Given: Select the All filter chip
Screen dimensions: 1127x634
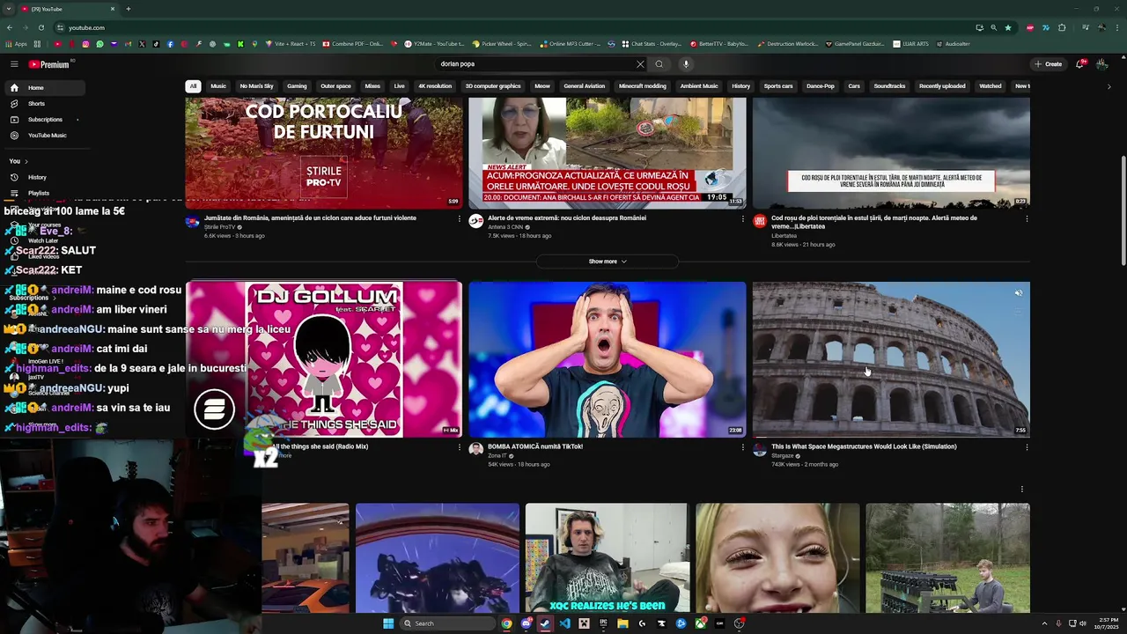Looking at the screenshot, I should point(193,86).
